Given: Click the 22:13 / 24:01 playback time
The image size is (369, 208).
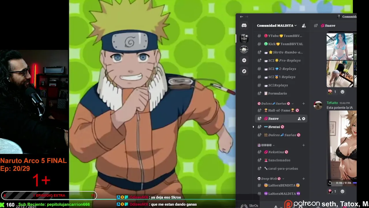Looking at the screenshot, I should point(26,207).
